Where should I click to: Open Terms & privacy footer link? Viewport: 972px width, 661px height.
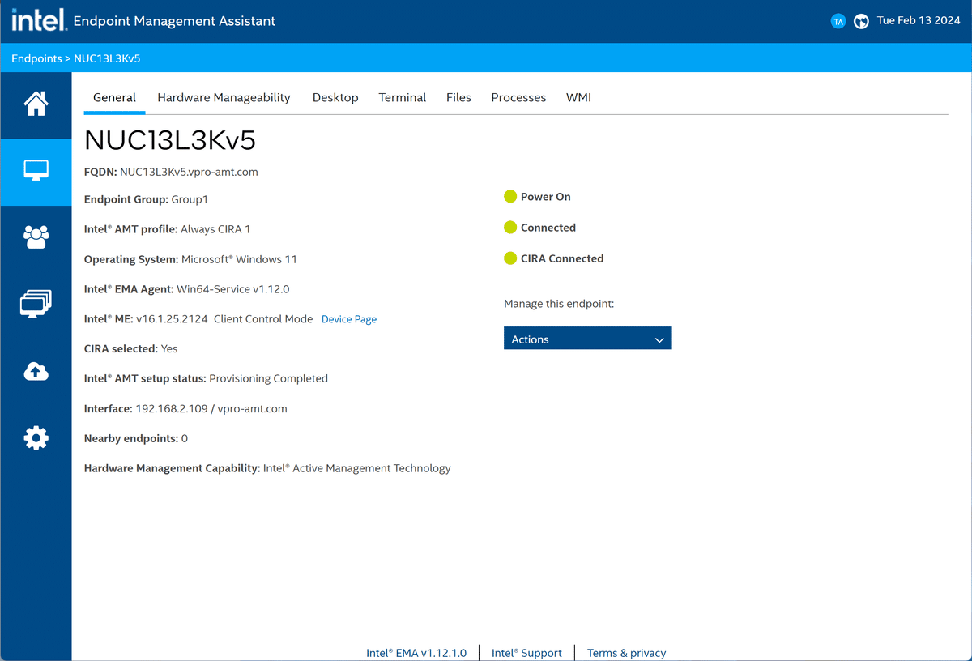click(627, 653)
